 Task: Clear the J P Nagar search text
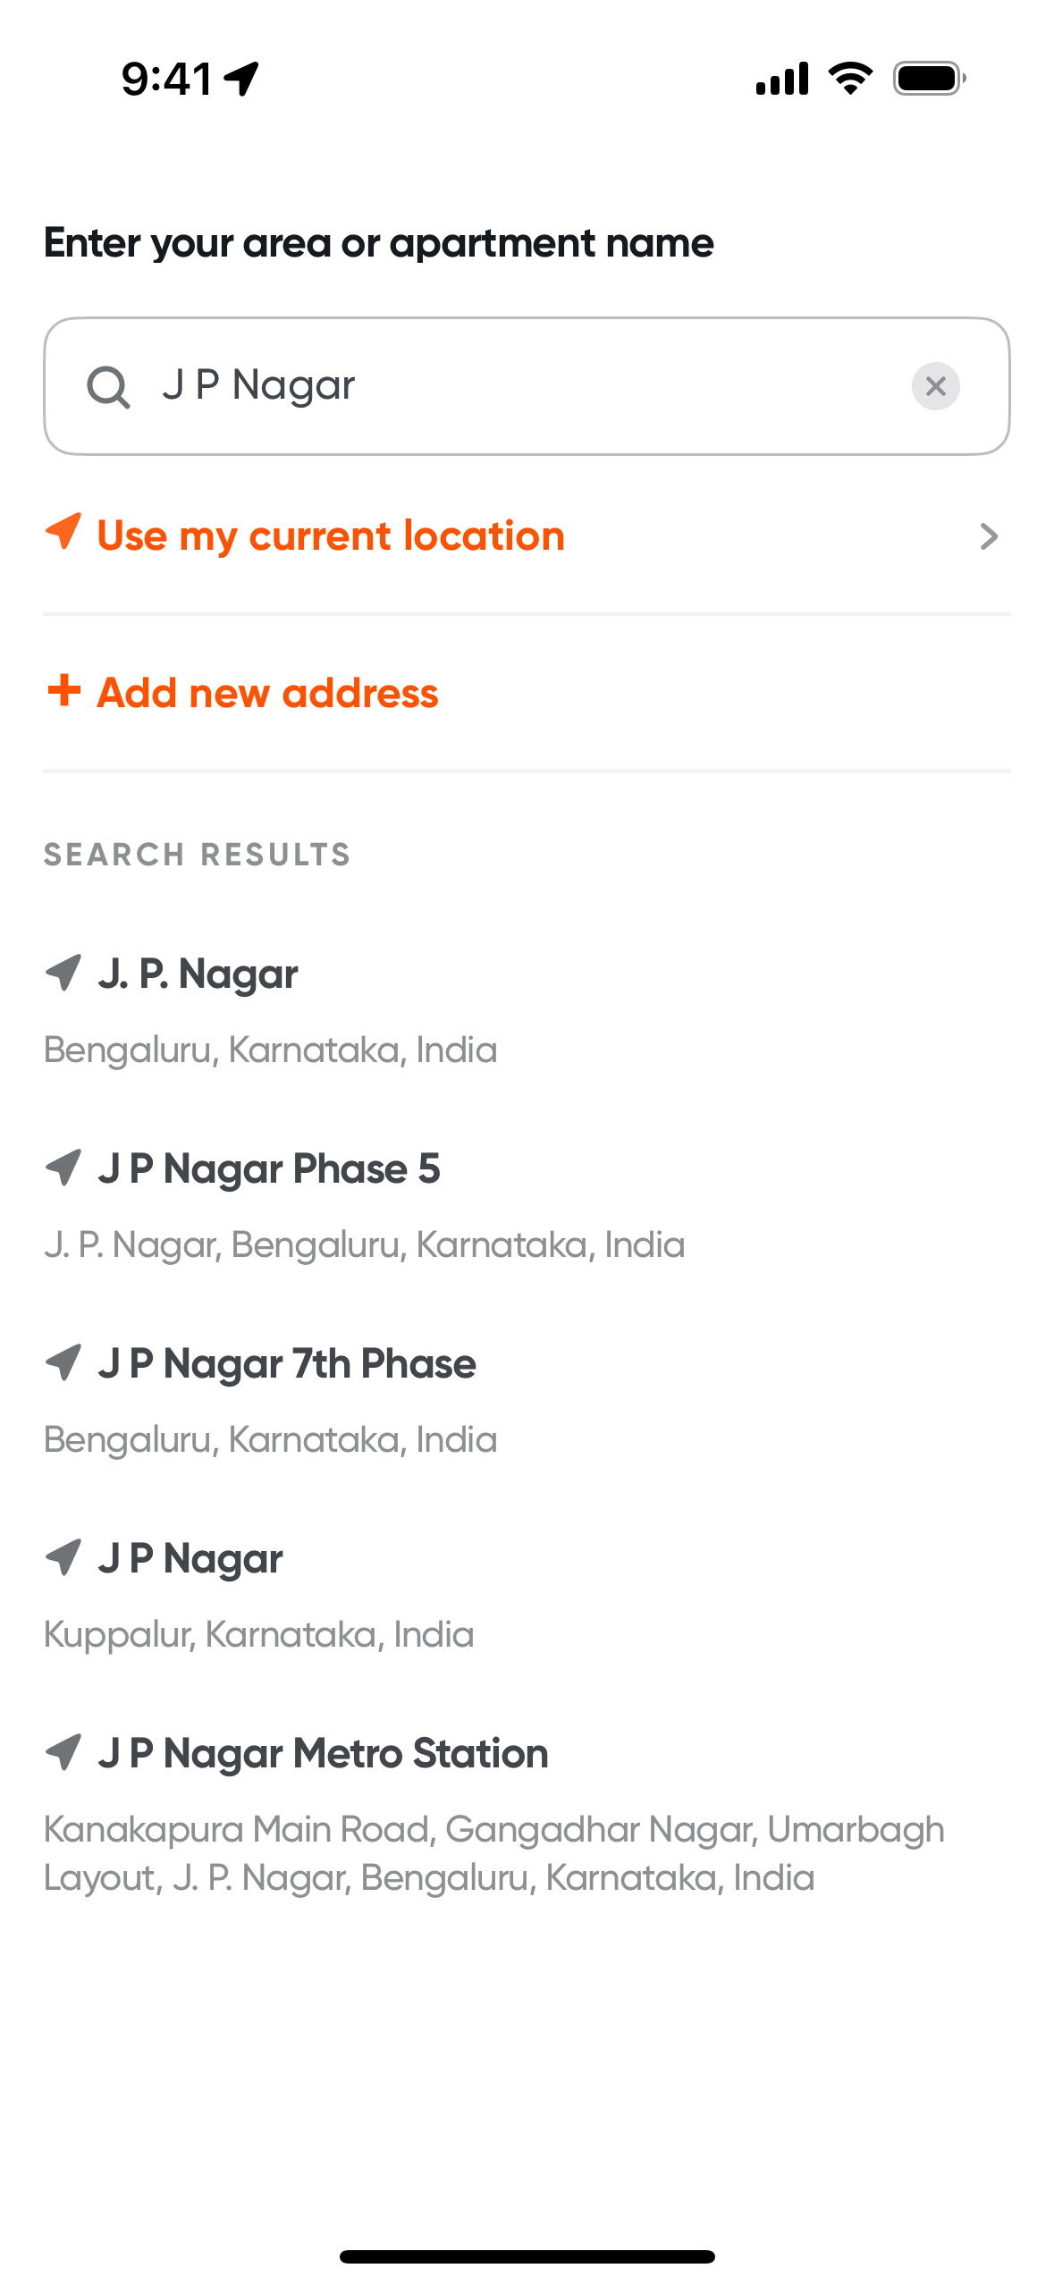point(935,386)
